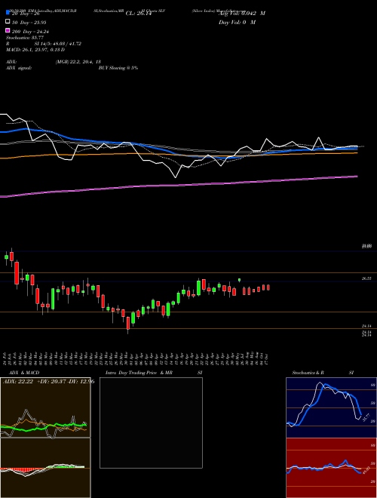Click the 'Avg Vol: 0.042 M' label
Image resolution: width=377 pixels, height=498 pixels.
click(x=242, y=14)
